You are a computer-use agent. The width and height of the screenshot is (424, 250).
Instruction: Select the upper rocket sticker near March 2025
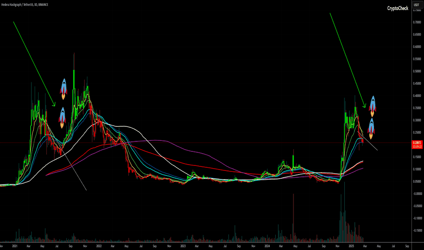coord(373,106)
